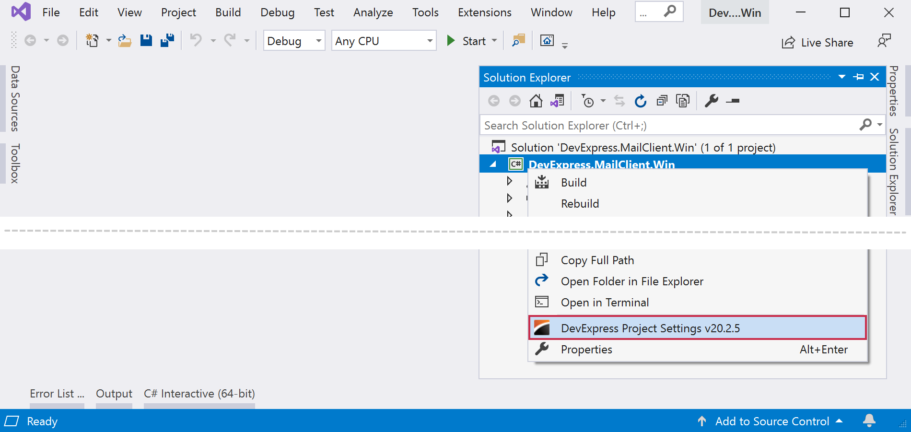Click the Collapse All icon in Solution Explorer
The height and width of the screenshot is (432, 911).
pyautogui.click(x=662, y=101)
